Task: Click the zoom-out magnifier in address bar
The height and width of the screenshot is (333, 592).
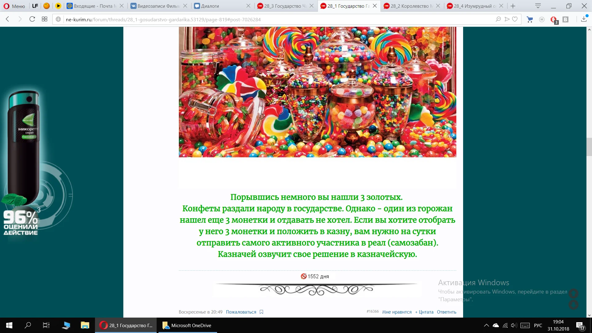Action: (498, 19)
